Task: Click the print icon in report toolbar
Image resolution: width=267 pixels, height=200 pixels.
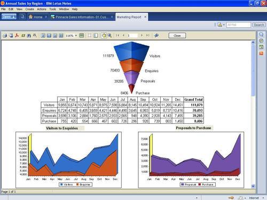Action: [x=5, y=36]
